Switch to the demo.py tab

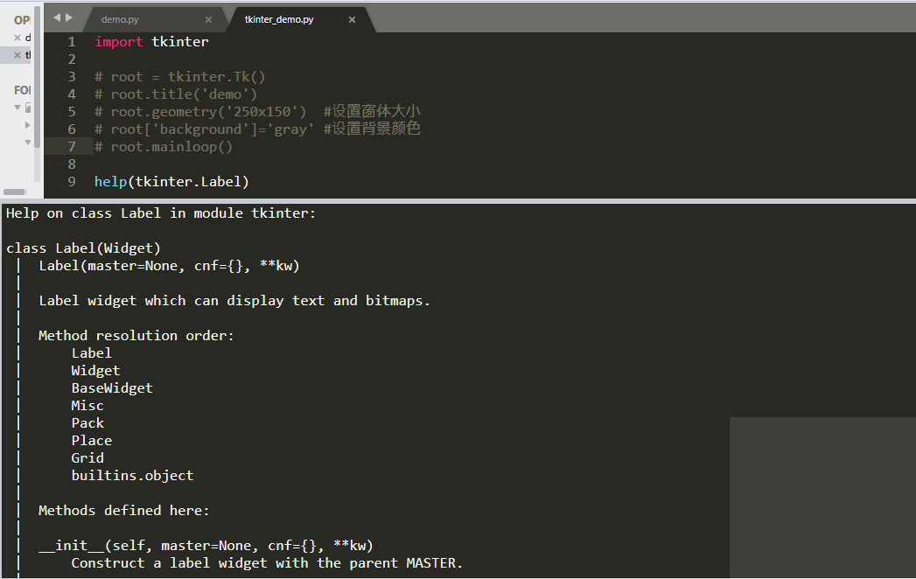[x=131, y=17]
